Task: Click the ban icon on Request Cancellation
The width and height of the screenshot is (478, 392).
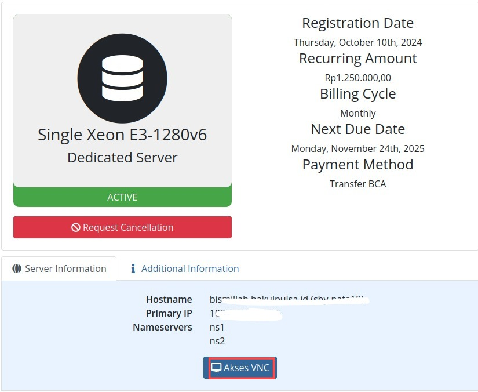Action: (x=76, y=227)
